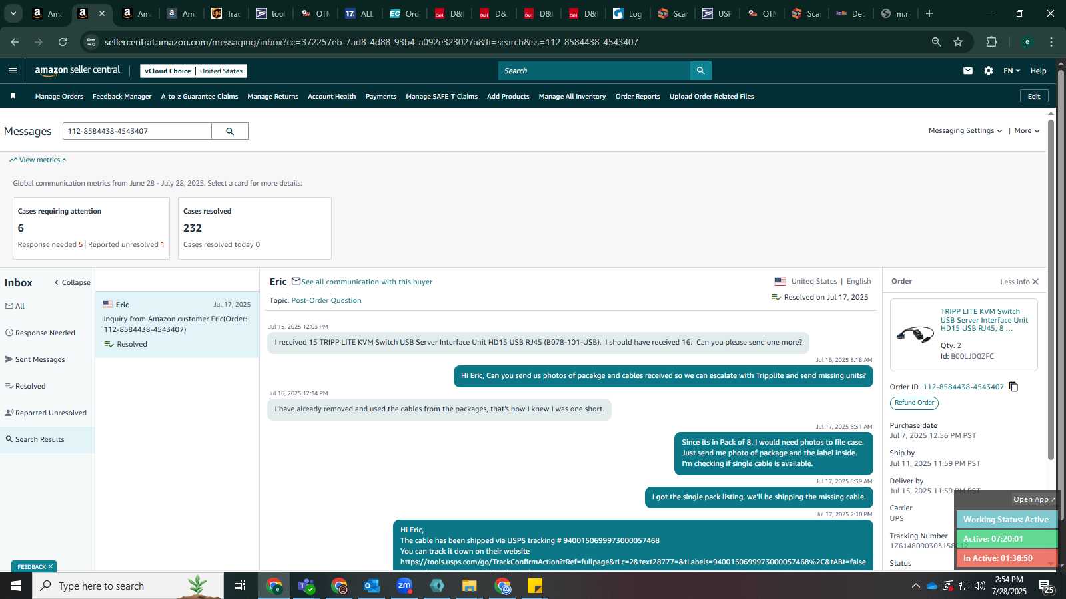Select the Cases resolved card

pos(255,228)
